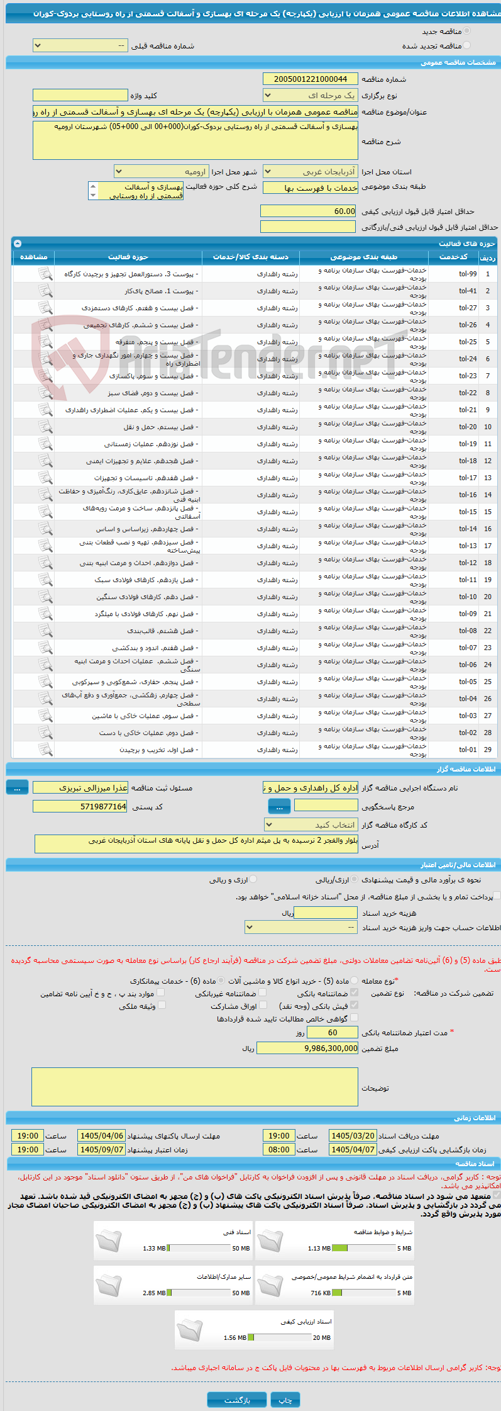
Task: Open view icon for row tol-17
Action: pos(45,478)
